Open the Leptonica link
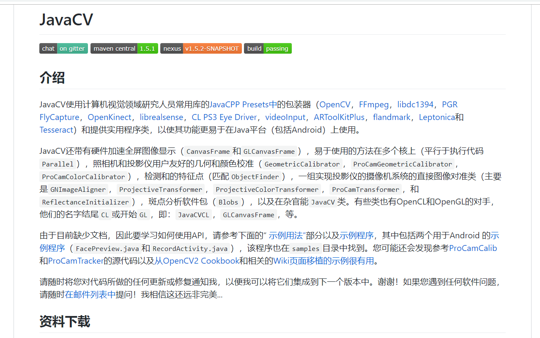The height and width of the screenshot is (338, 540). 437,117
